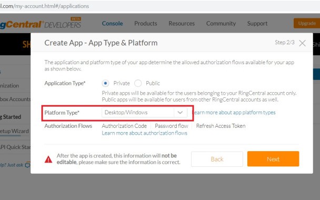Click the Password flow text
Viewport: 320px width, 200px height.
pos(172,126)
